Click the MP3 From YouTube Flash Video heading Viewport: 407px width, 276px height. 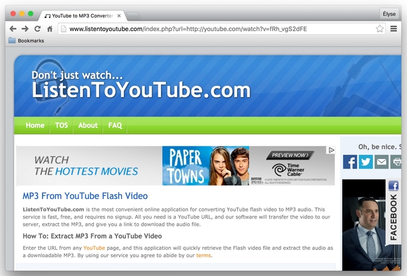(85, 196)
